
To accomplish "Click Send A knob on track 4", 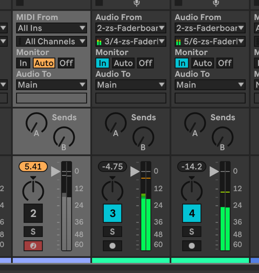I will 195,123.
